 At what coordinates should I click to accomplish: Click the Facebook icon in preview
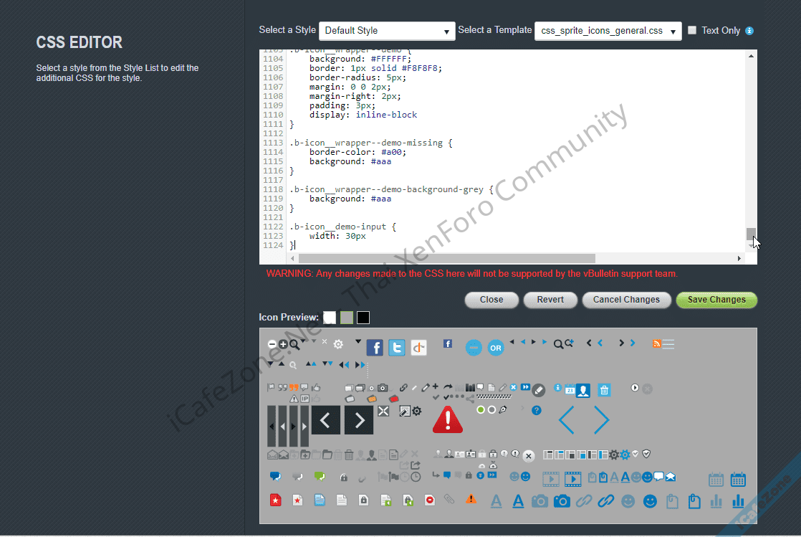pos(375,348)
